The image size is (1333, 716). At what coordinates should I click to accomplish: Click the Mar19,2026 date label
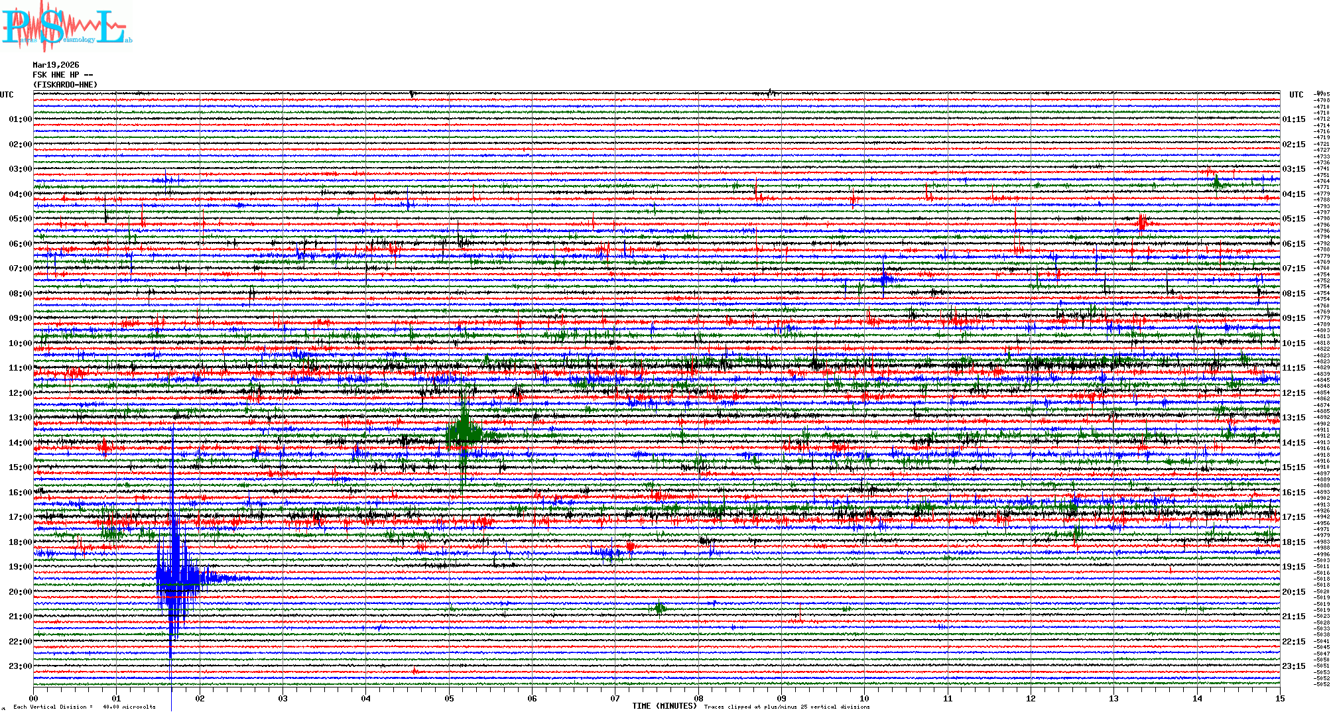coord(56,65)
